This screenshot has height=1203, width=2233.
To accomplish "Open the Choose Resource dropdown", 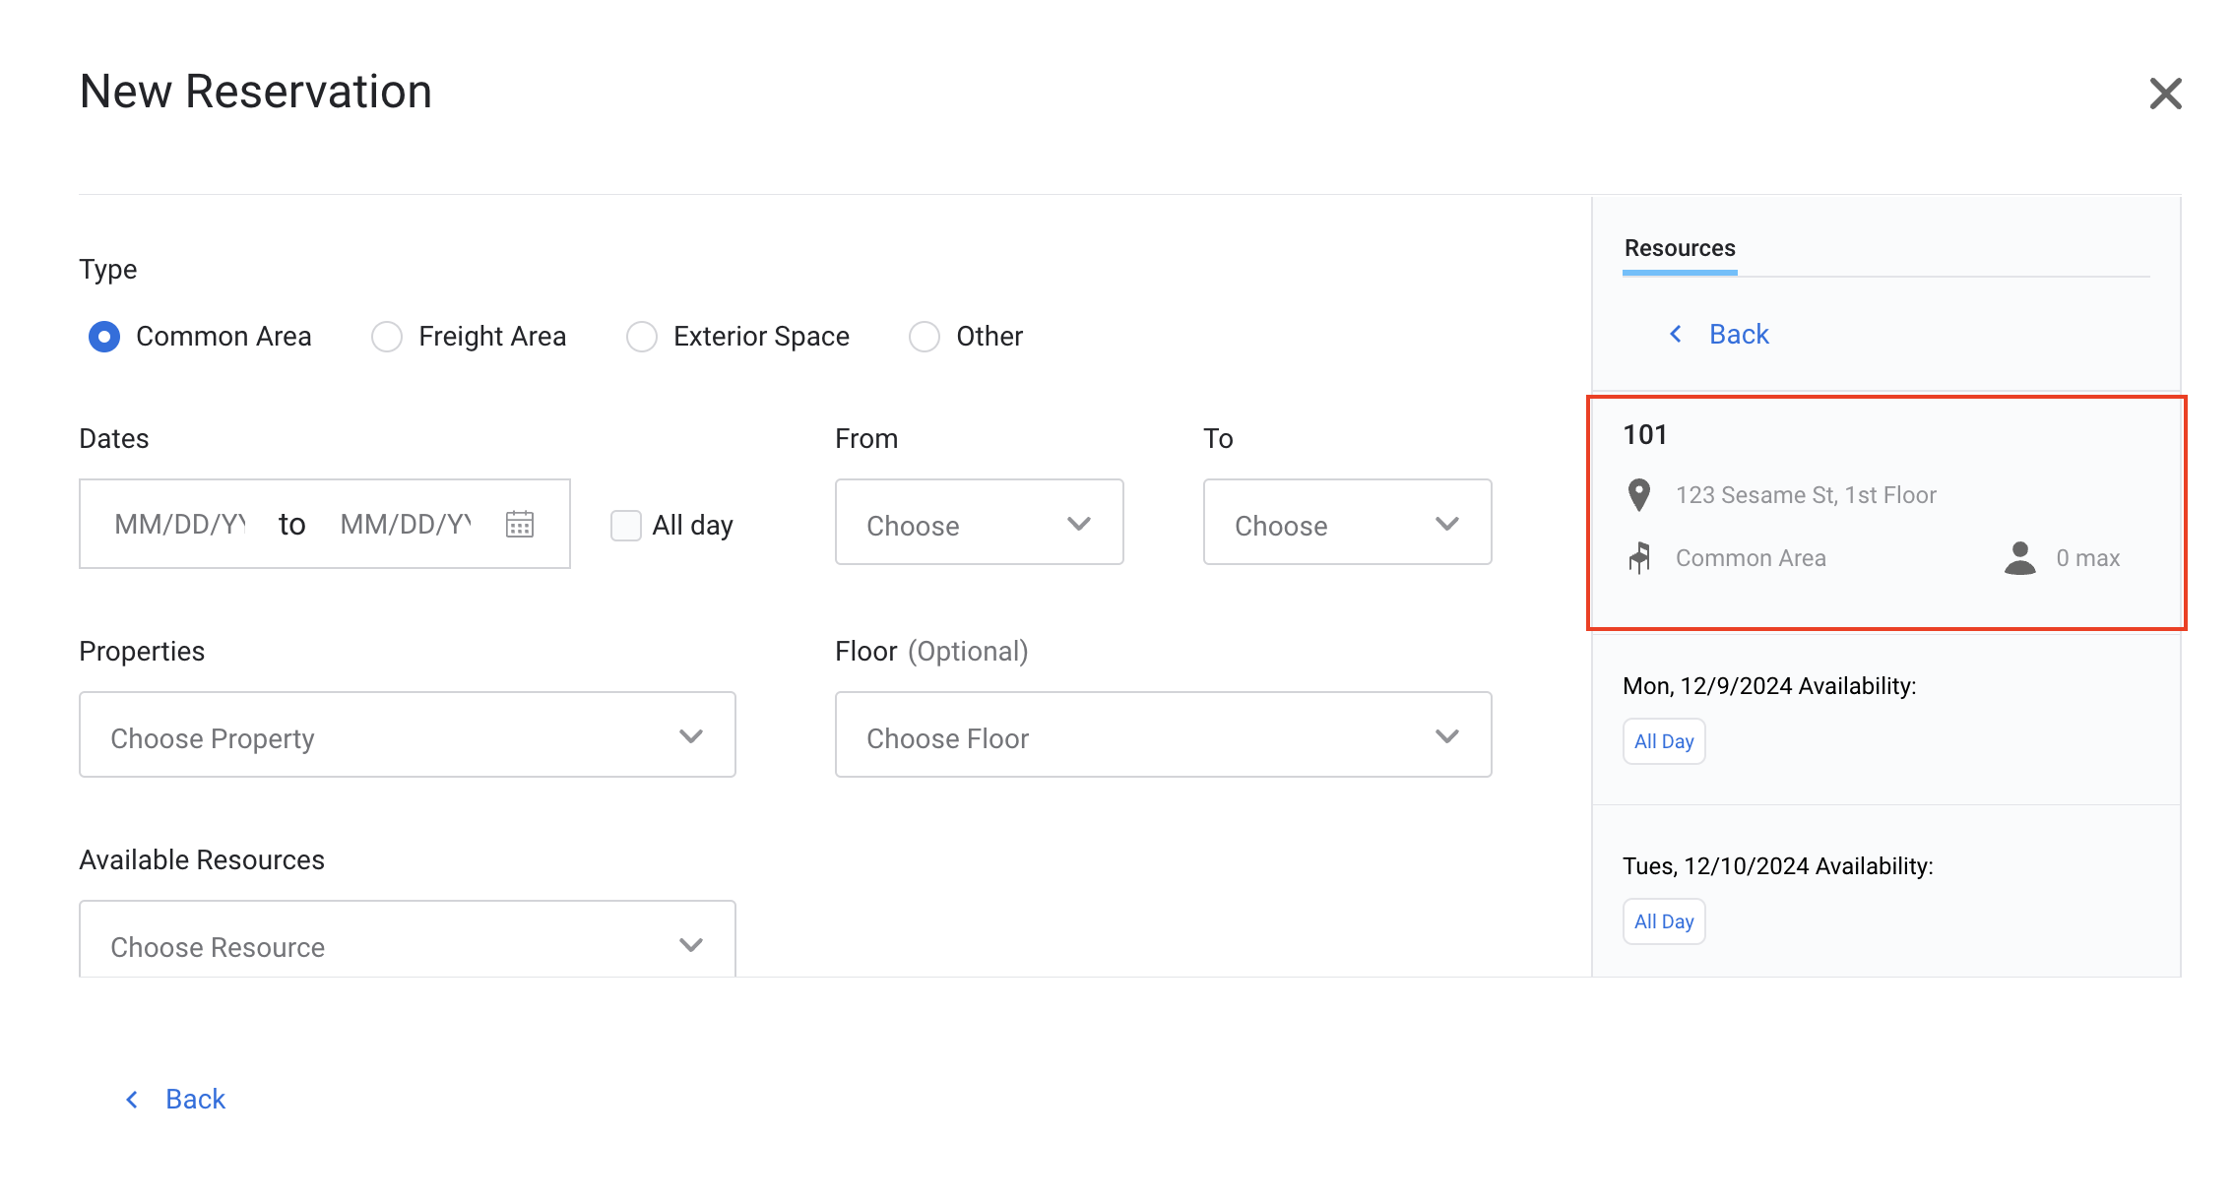I will [x=407, y=943].
